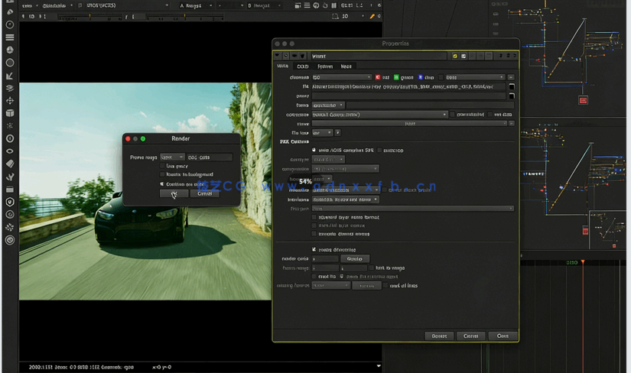Image resolution: width=631 pixels, height=373 pixels.
Task: Toggle the red channel checkbox
Action: coord(378,77)
